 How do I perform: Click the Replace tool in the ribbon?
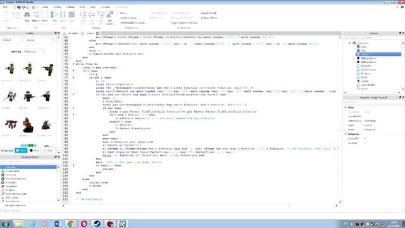tap(35, 17)
